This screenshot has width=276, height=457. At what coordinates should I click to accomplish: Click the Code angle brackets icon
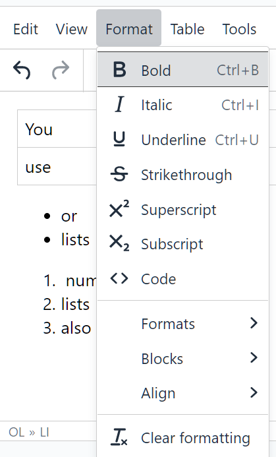[119, 278]
